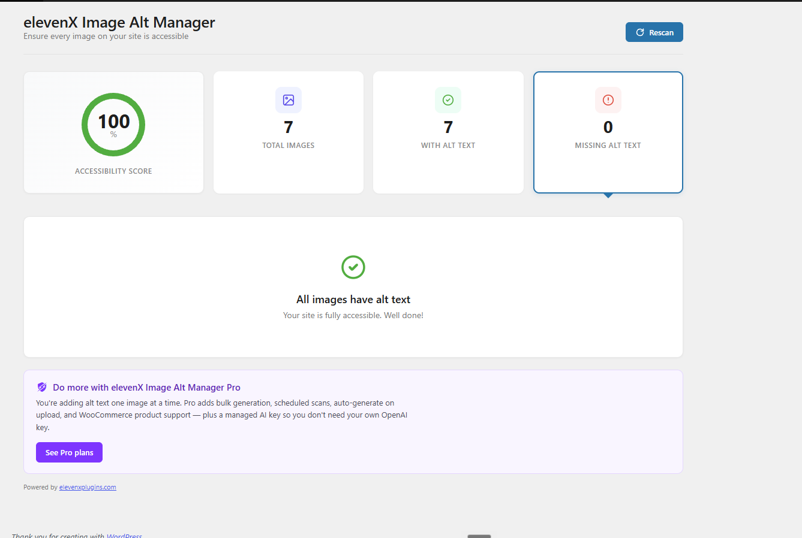The image size is (802, 538).
Task: Click the refresh icon in Rescan button
Action: [x=640, y=32]
